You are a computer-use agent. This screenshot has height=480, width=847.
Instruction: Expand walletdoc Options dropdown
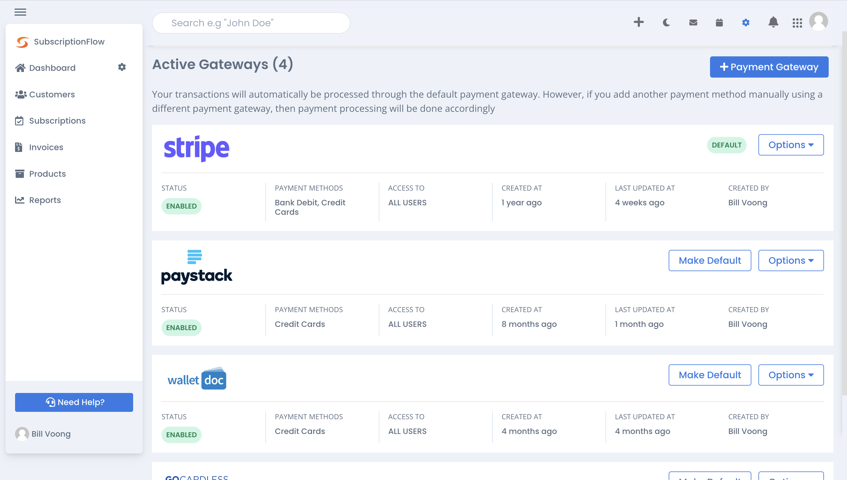(x=791, y=375)
